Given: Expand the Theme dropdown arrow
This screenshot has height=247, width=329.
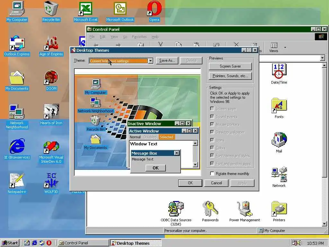Looking at the screenshot, I should coord(150,61).
